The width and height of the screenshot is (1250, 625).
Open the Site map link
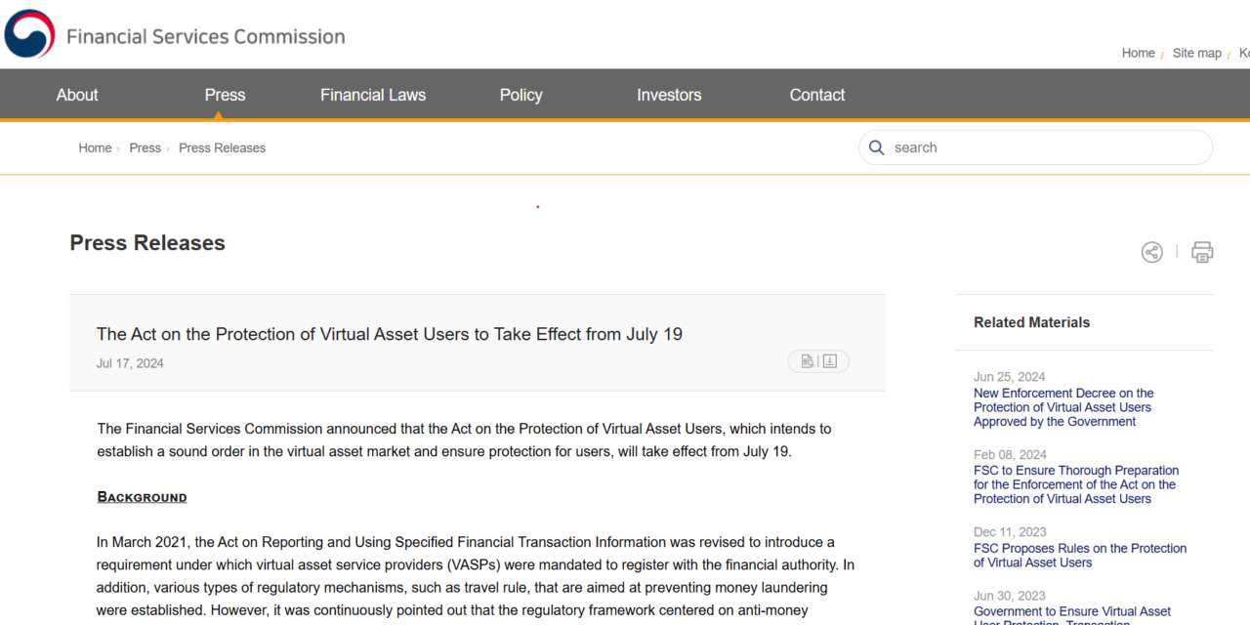coord(1197,53)
